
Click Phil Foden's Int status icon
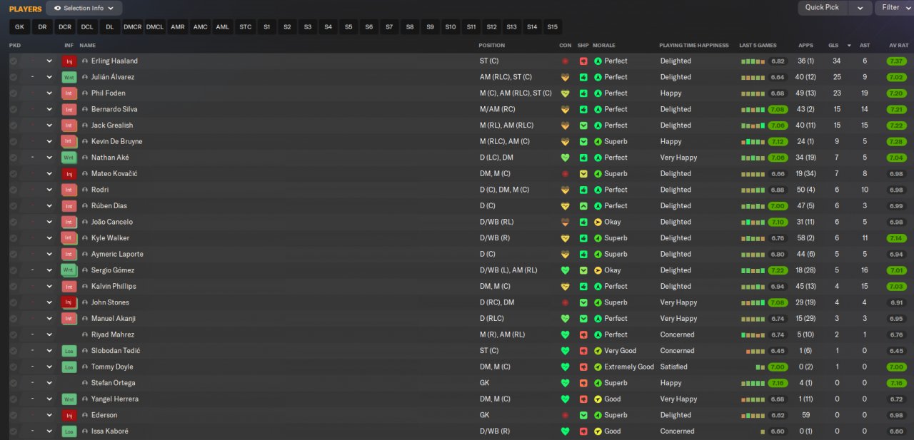tap(69, 93)
